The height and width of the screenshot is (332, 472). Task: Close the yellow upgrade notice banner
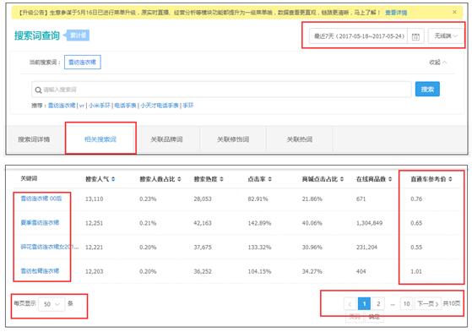pyautogui.click(x=454, y=12)
